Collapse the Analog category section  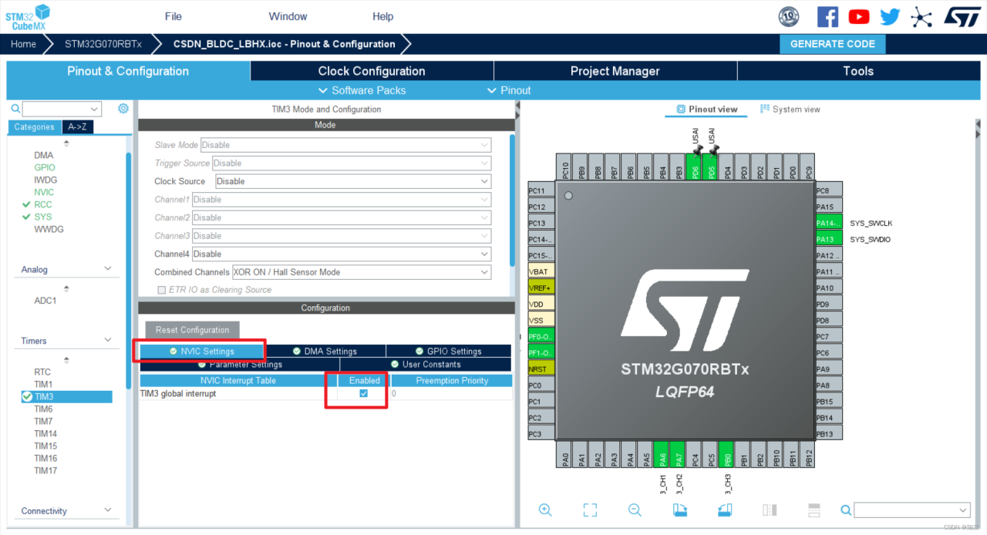(x=107, y=269)
